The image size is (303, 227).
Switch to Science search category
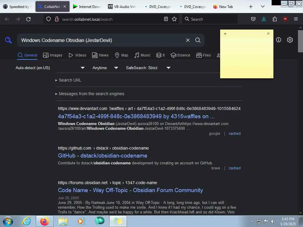click(180, 55)
